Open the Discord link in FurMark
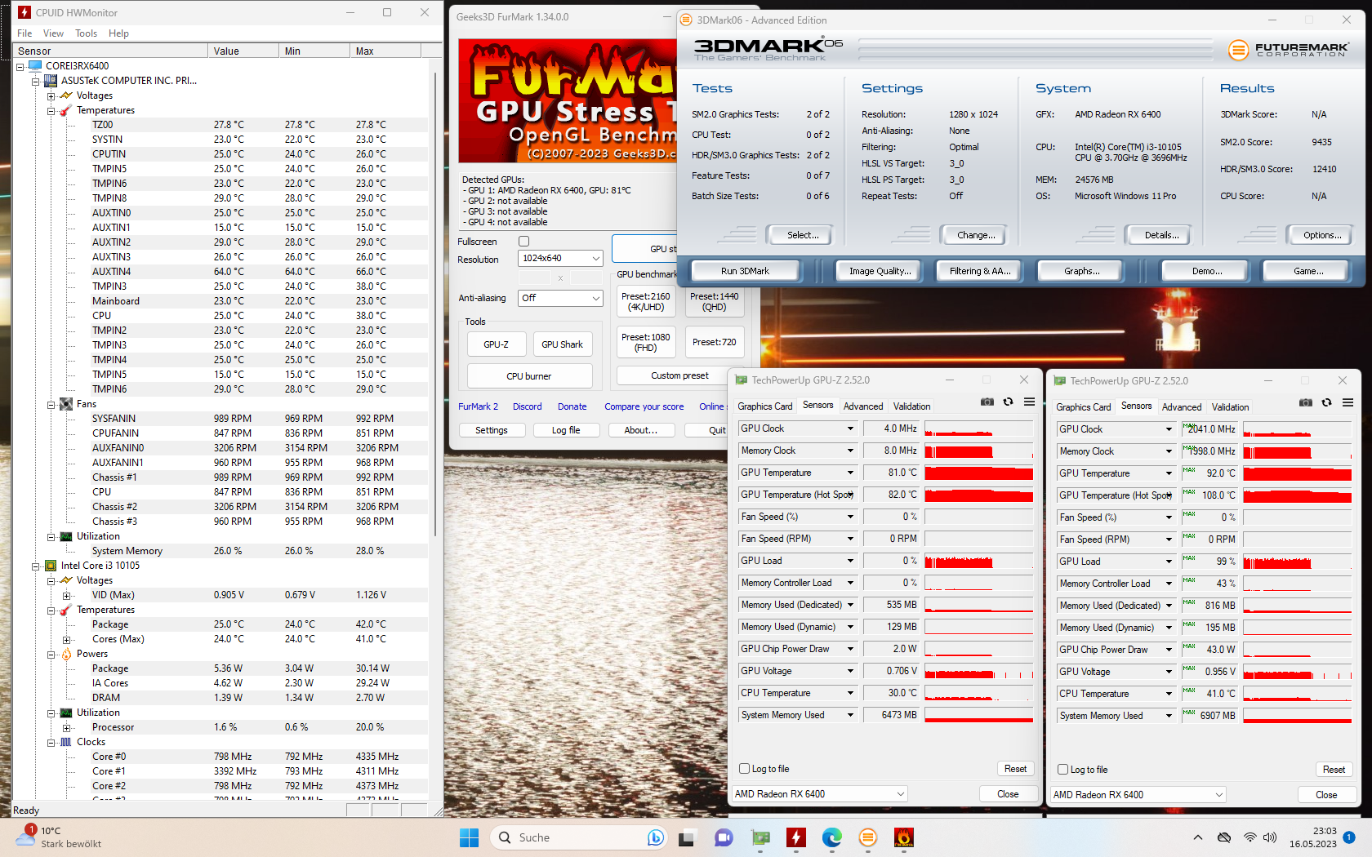The image size is (1372, 857). (527, 406)
